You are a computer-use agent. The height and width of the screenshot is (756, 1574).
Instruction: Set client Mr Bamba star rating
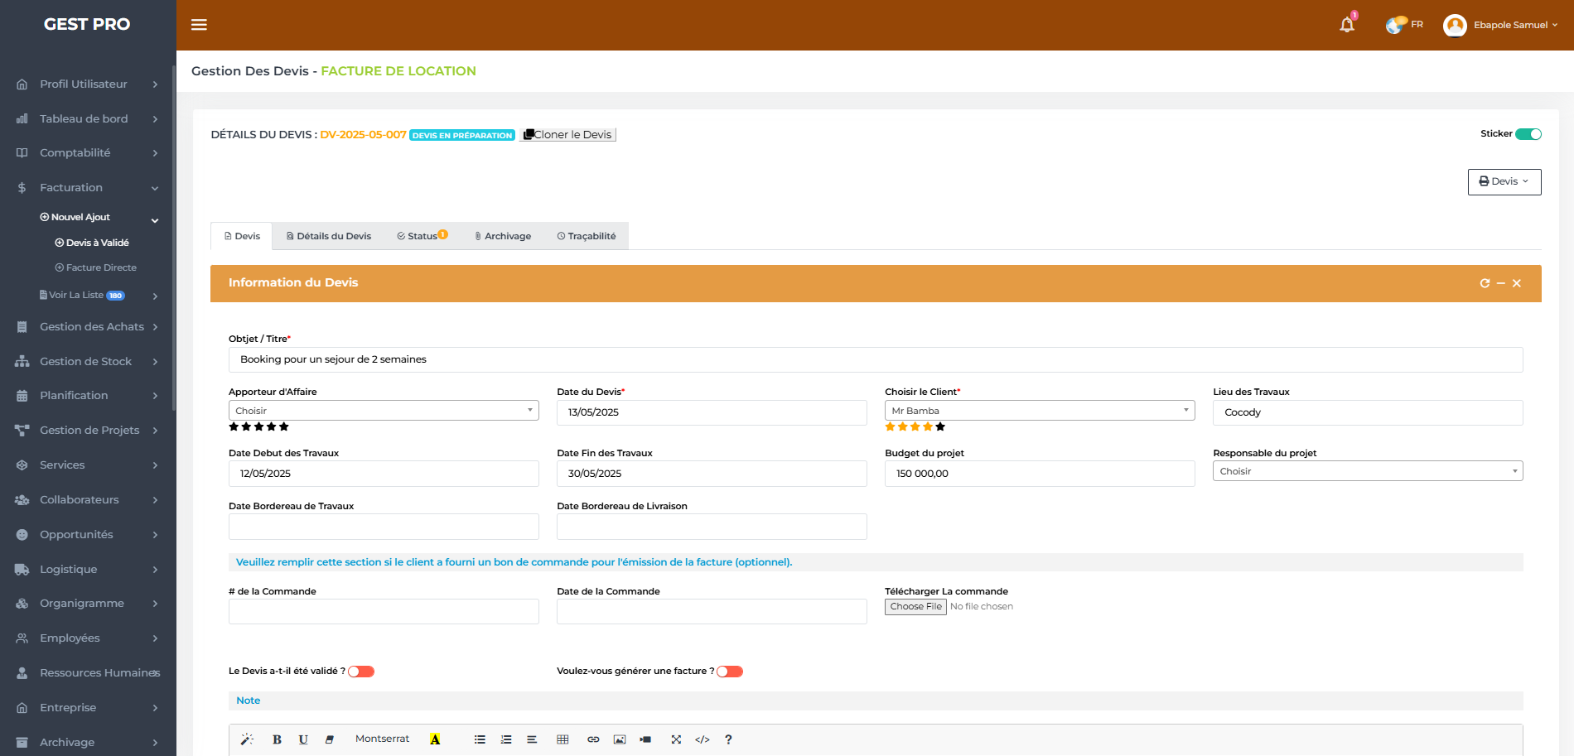(x=915, y=426)
